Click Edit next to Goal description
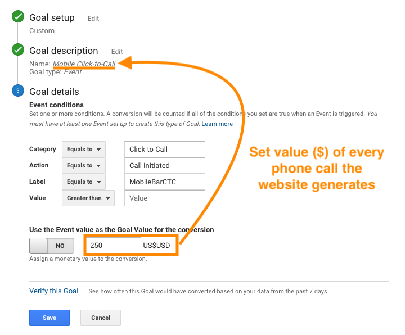 (116, 52)
